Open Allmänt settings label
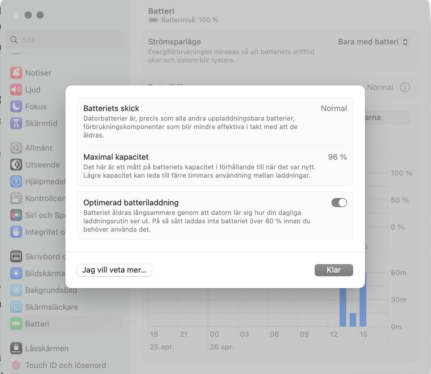This screenshot has height=374, width=431. pos(39,148)
